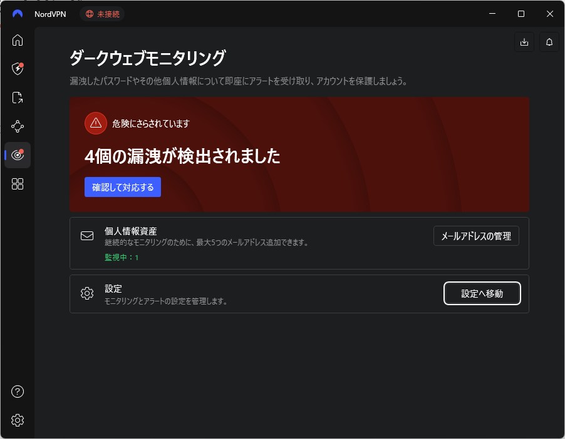Click the メールアドレスの管理 button
The width and height of the screenshot is (565, 439).
(x=476, y=236)
